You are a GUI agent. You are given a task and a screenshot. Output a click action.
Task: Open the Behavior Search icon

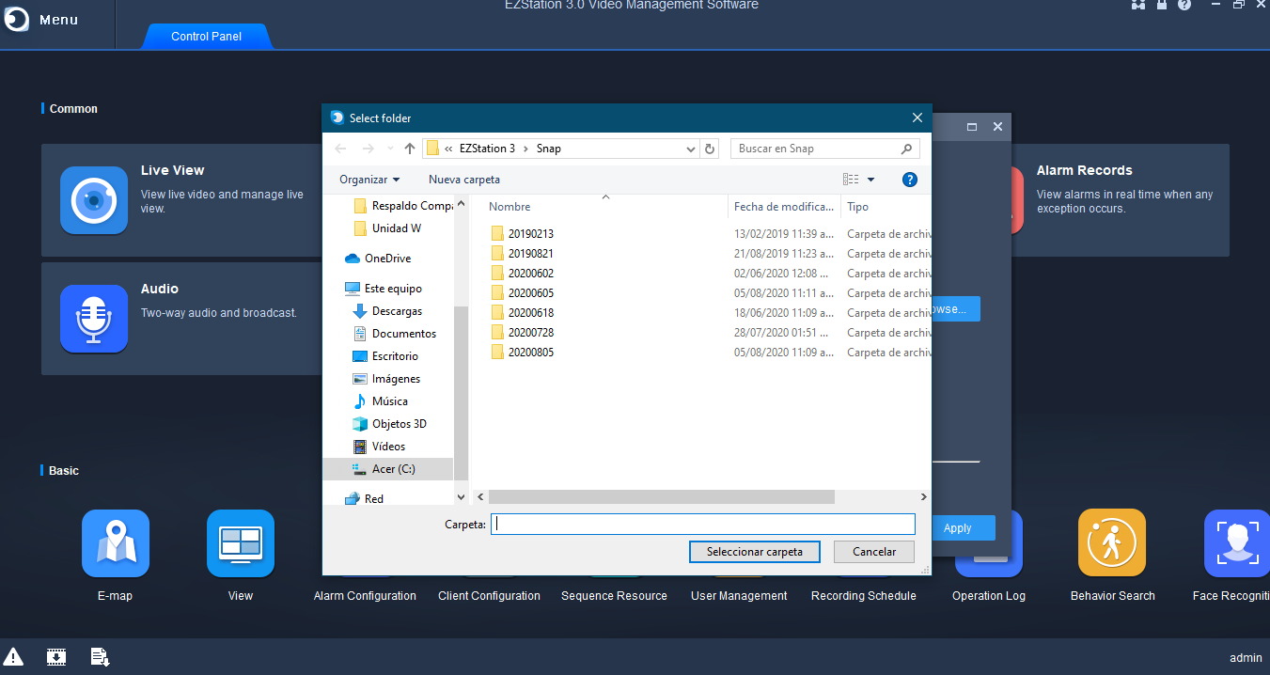pyautogui.click(x=1112, y=543)
